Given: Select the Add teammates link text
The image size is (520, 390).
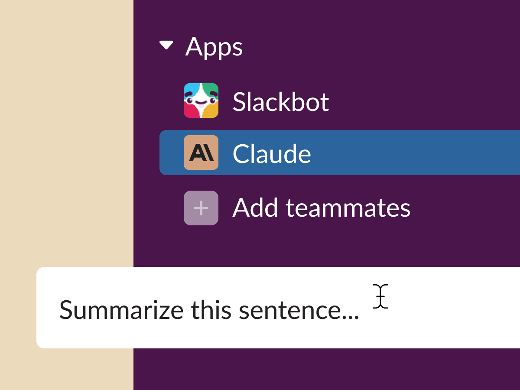Looking at the screenshot, I should [x=322, y=208].
